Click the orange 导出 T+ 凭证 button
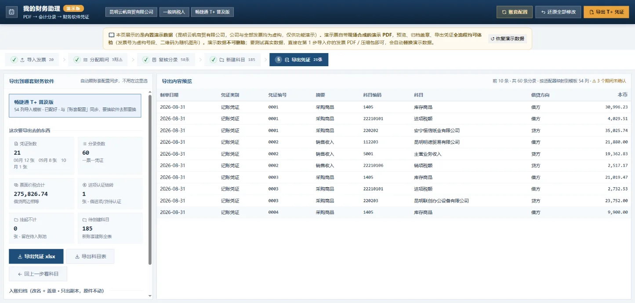Image resolution: width=635 pixels, height=303 pixels. [x=606, y=12]
